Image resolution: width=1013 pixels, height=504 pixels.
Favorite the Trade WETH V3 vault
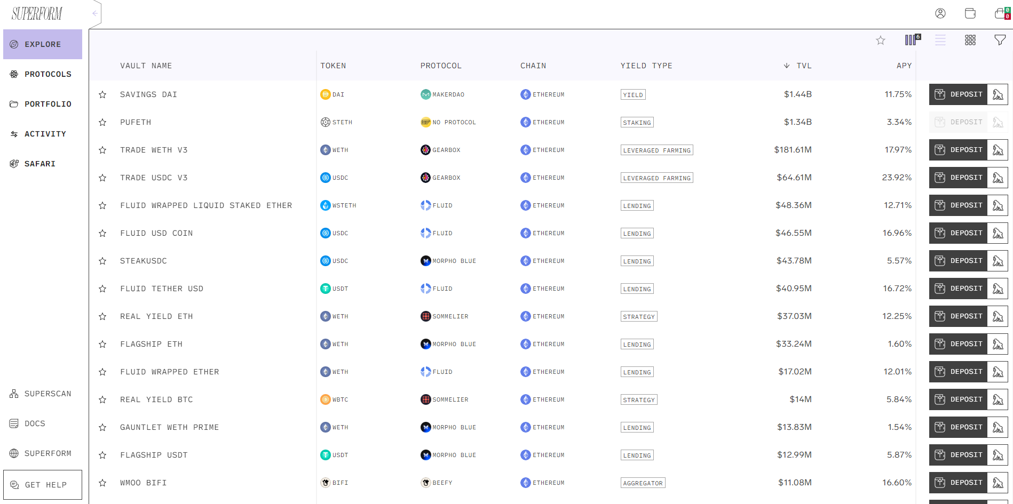[x=102, y=150]
